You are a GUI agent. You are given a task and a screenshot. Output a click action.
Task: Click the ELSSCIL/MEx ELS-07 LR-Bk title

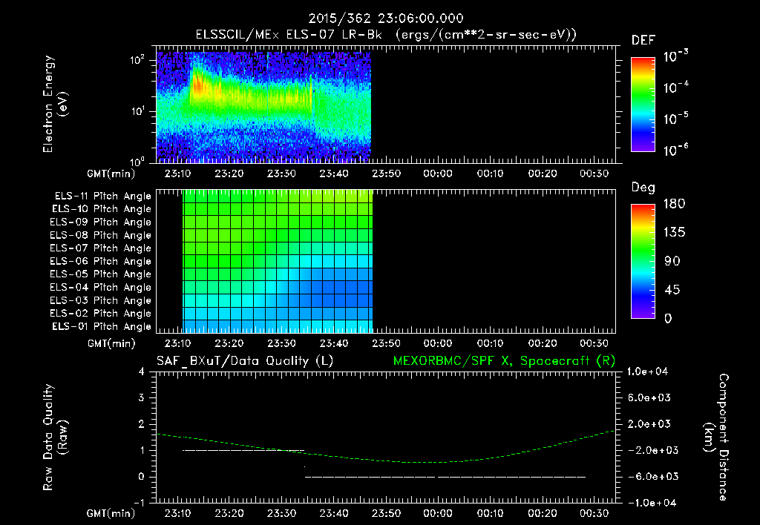click(289, 35)
